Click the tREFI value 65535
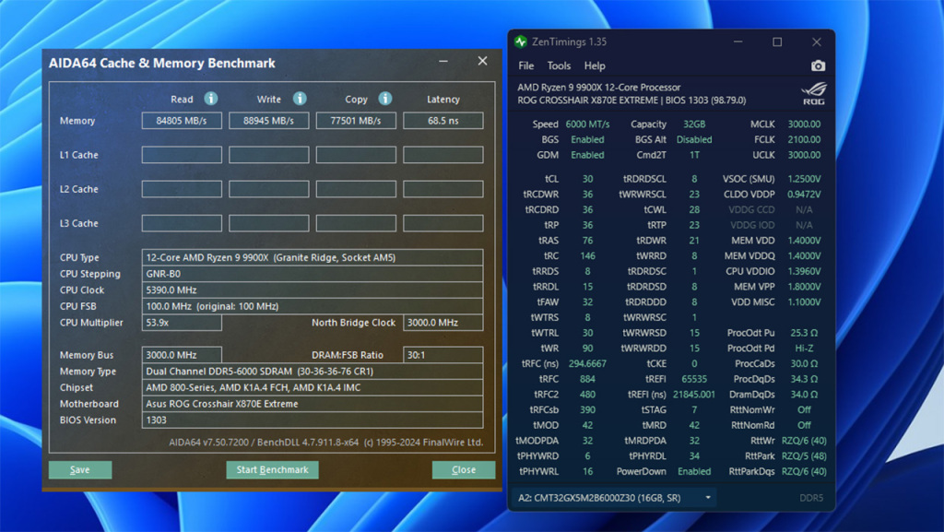This screenshot has height=532, width=944. [694, 379]
